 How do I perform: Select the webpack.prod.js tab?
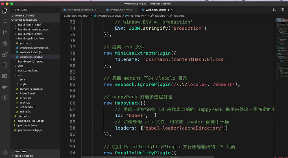(x=157, y=10)
